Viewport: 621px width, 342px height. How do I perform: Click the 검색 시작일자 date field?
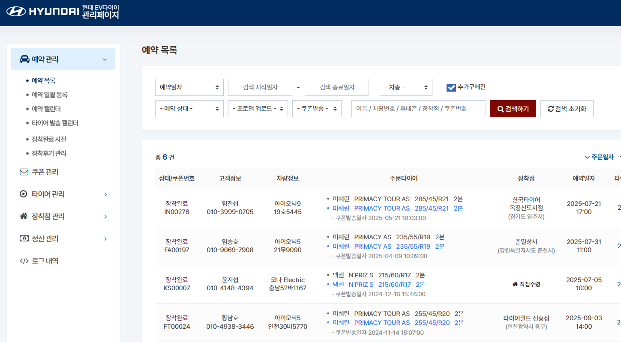point(260,87)
